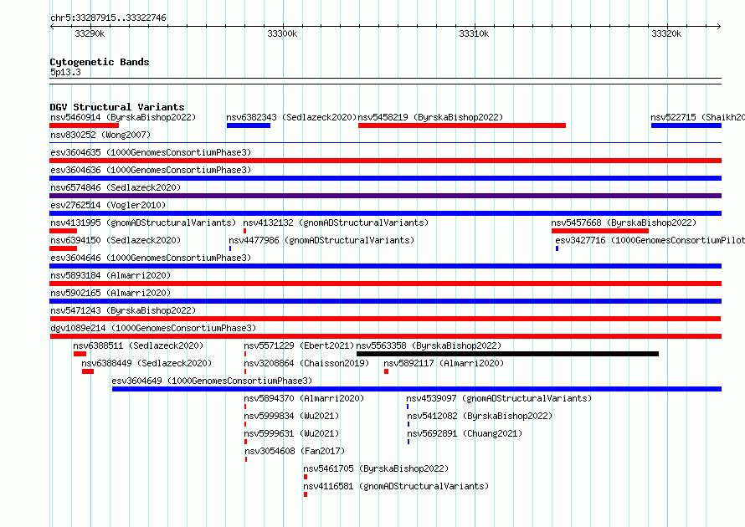Click nsv5999834 (Wu2021) label

point(292,416)
